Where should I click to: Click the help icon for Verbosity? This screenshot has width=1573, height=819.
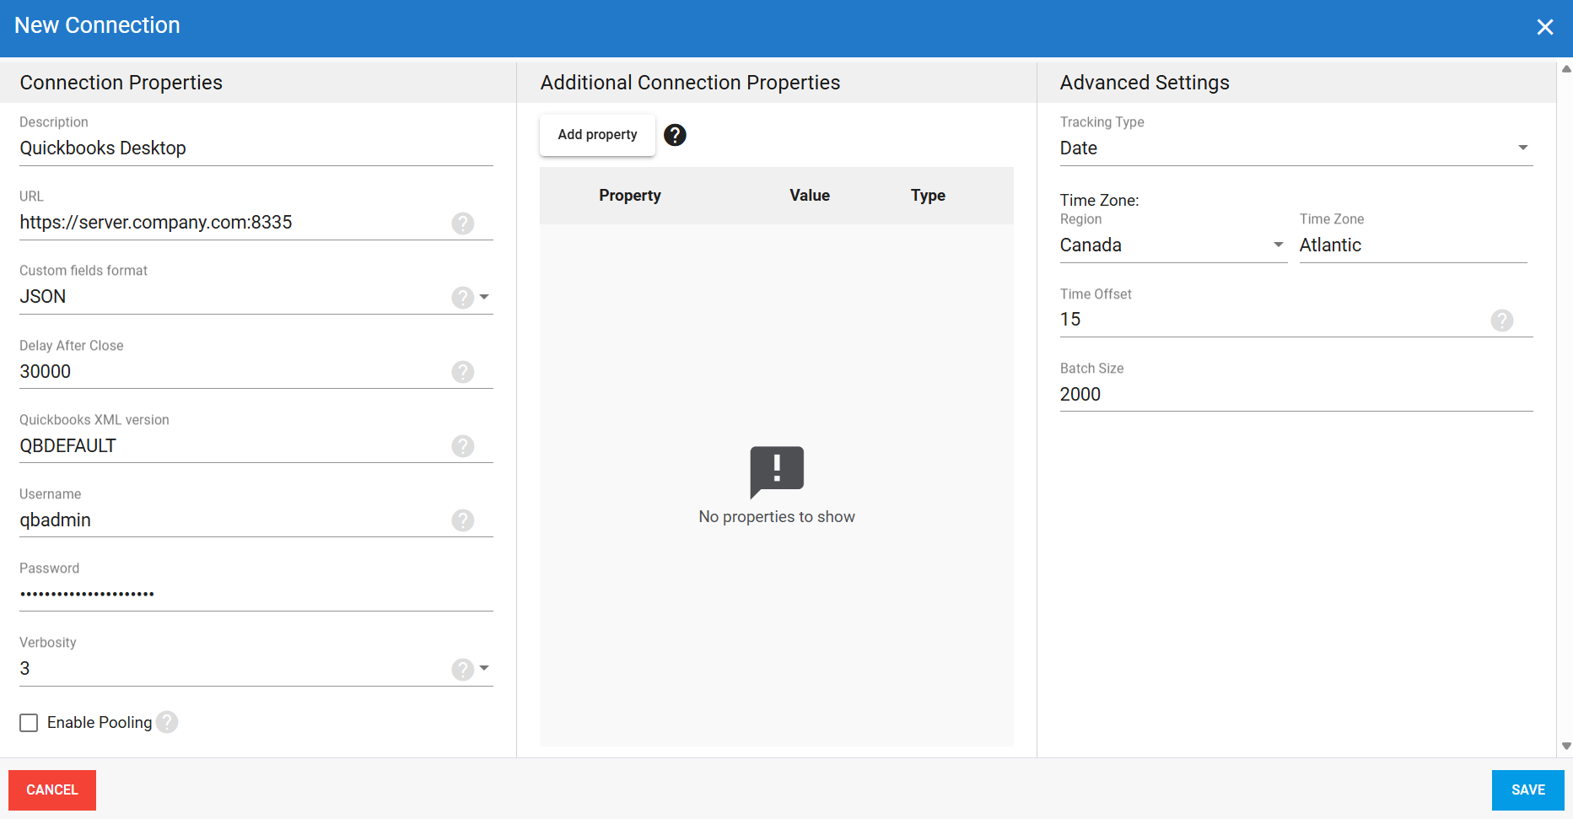pos(462,670)
